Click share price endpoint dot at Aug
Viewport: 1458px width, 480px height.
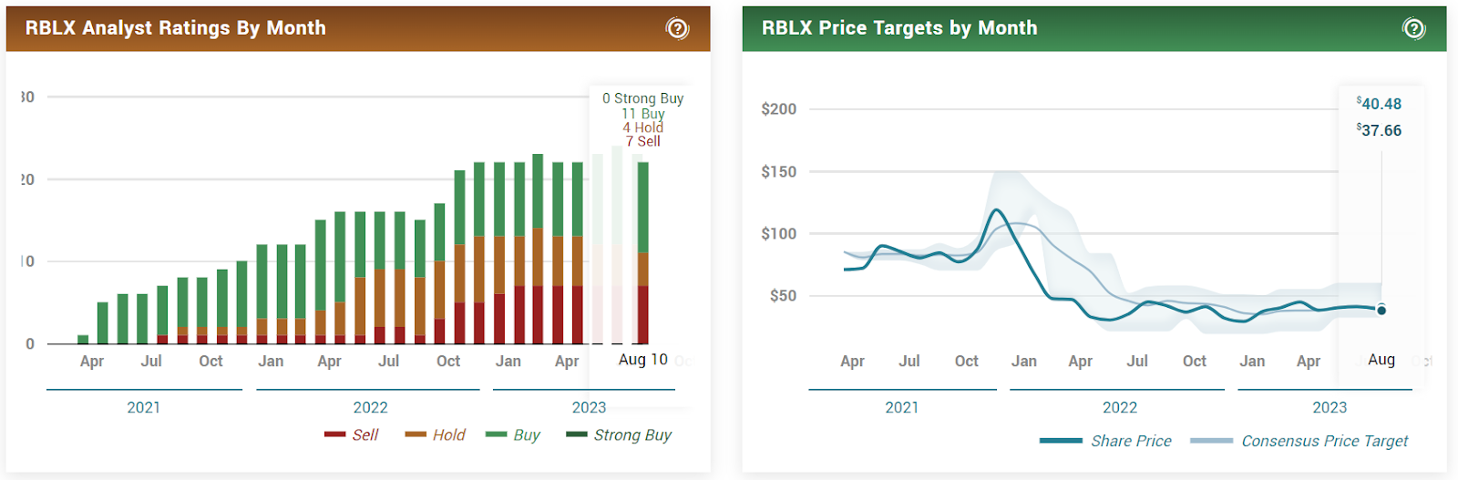[x=1381, y=311]
